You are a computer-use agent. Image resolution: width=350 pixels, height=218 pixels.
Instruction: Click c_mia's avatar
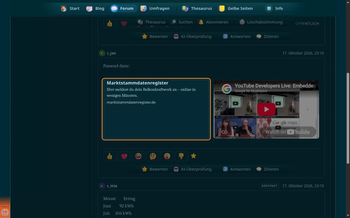click(x=102, y=186)
